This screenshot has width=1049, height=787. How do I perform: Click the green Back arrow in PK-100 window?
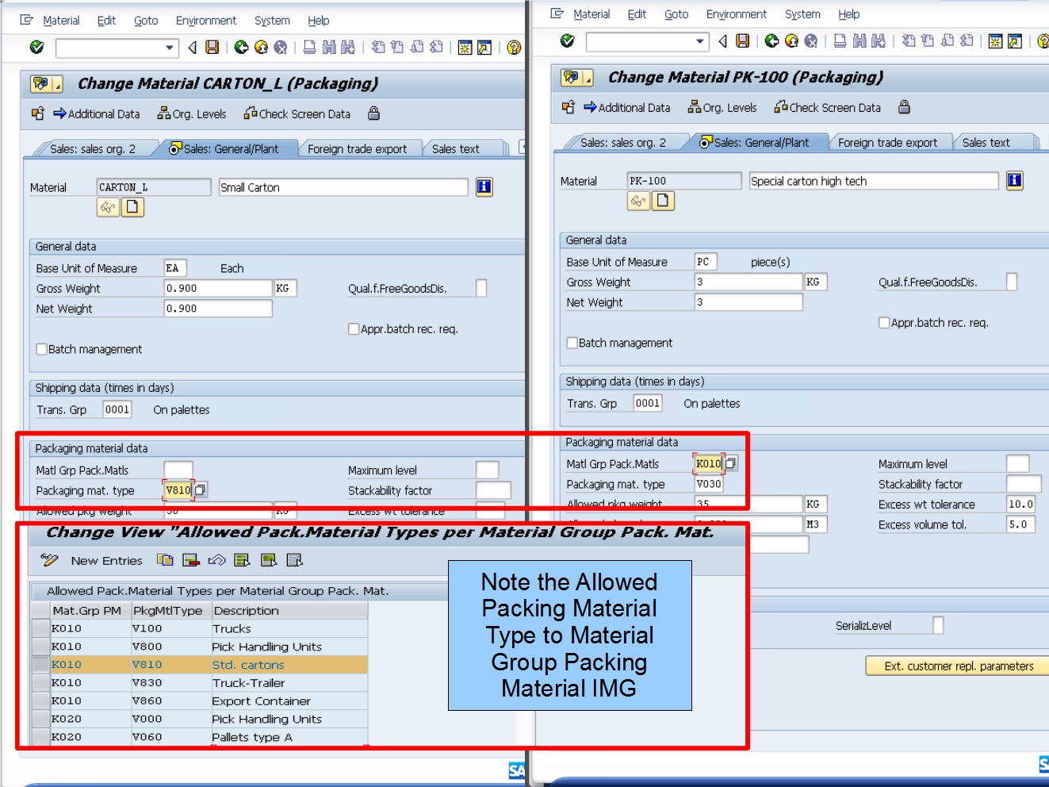point(772,41)
